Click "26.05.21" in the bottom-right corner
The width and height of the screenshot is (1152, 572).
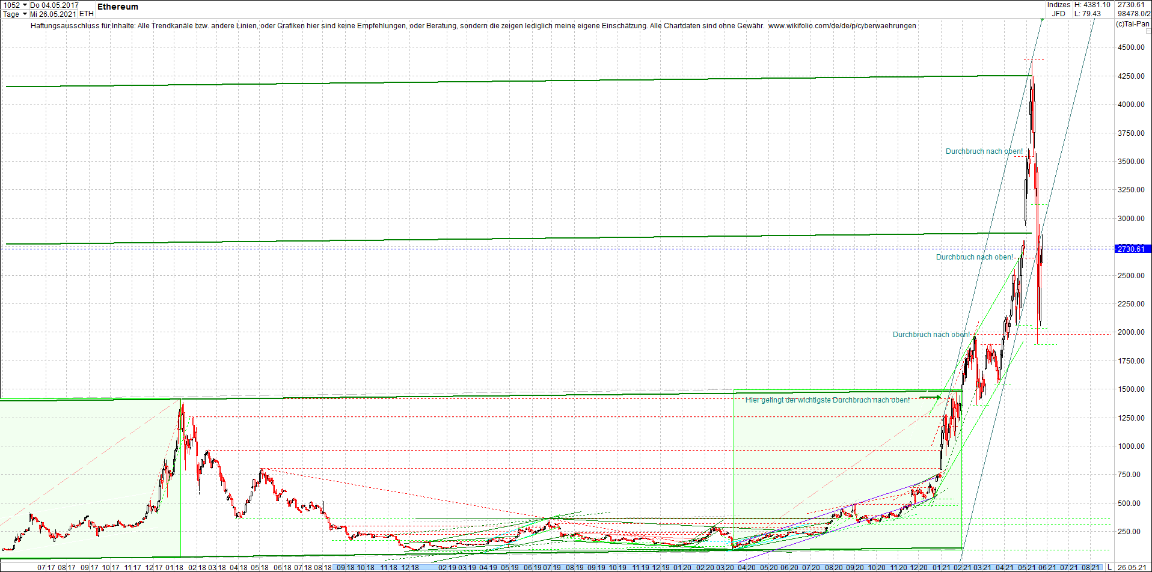1134,568
